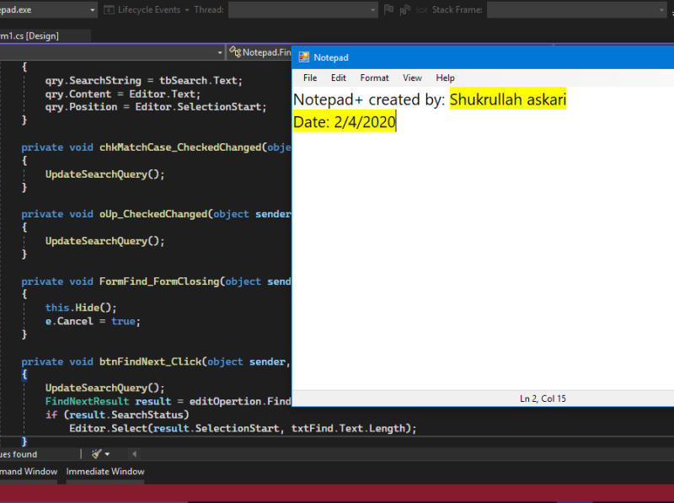Click the oUp_CheckedChanged method name
The image size is (674, 503).
pos(153,214)
